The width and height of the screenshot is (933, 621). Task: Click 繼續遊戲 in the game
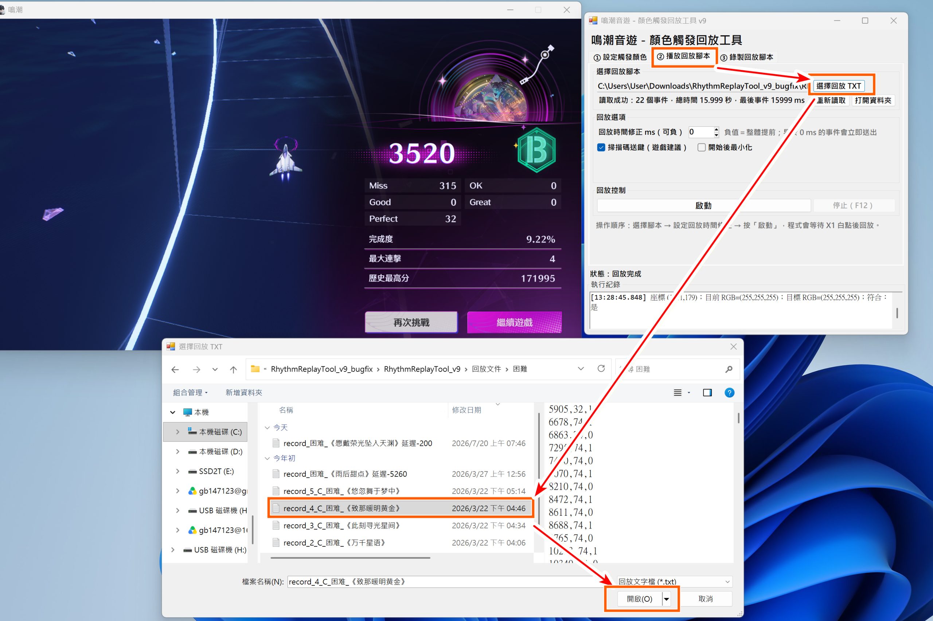[x=514, y=322]
